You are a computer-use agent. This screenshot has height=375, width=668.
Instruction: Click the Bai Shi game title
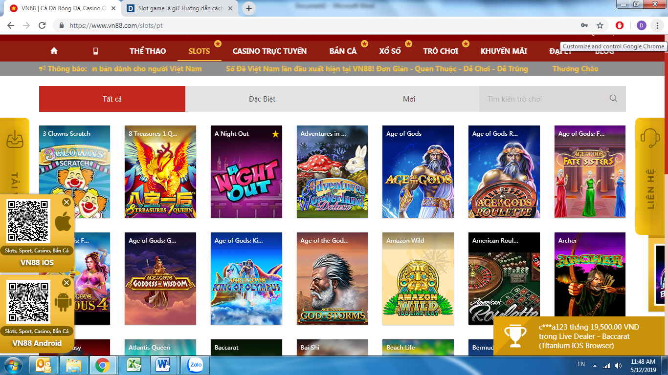310,348
